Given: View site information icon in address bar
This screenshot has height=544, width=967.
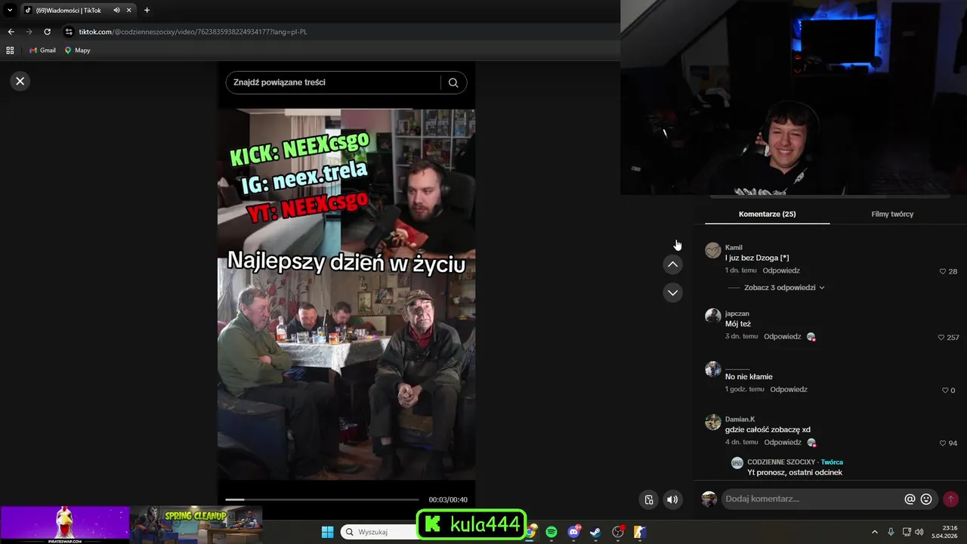Looking at the screenshot, I should pos(69,32).
